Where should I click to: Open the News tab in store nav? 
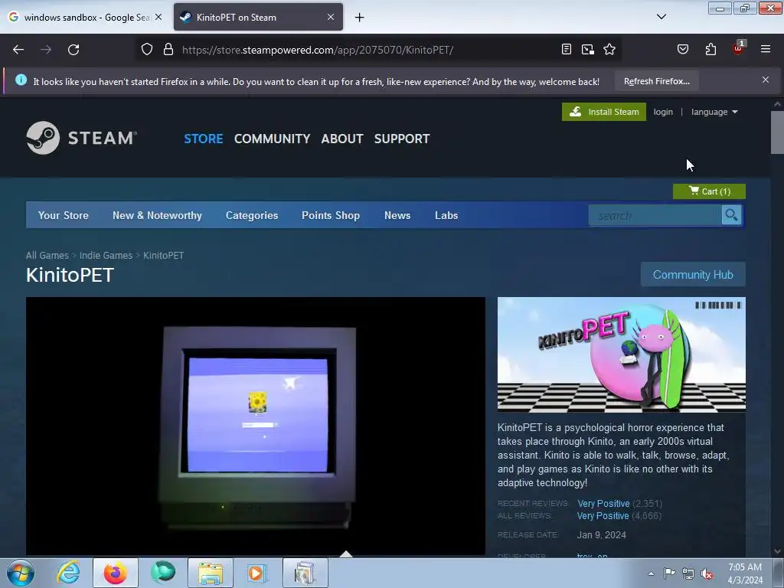click(397, 215)
